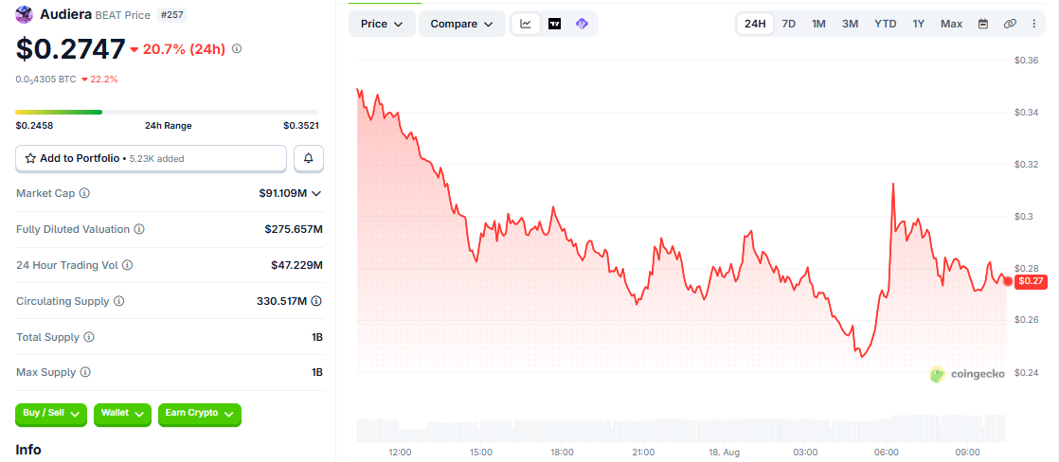
Task: Select the 1Y time range tab
Action: pos(919,24)
